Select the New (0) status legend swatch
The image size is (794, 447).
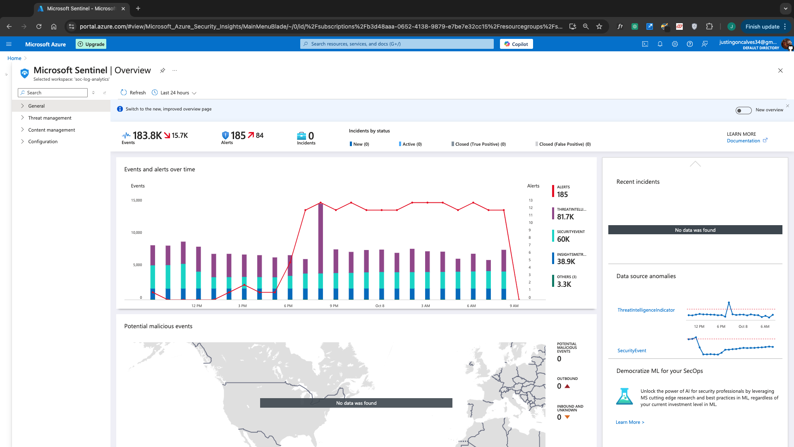(x=351, y=144)
